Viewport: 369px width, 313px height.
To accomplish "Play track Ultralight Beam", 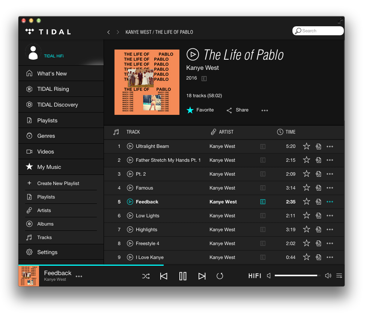I will pos(130,146).
